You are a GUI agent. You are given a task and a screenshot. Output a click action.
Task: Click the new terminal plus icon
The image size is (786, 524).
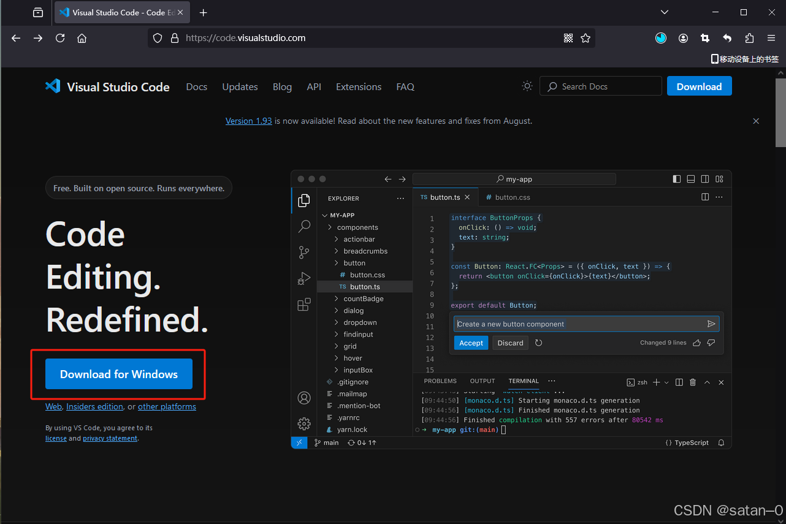coord(656,382)
